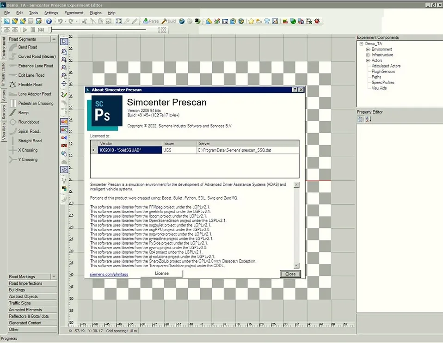Click the Cut scissors icon

pos(84,21)
